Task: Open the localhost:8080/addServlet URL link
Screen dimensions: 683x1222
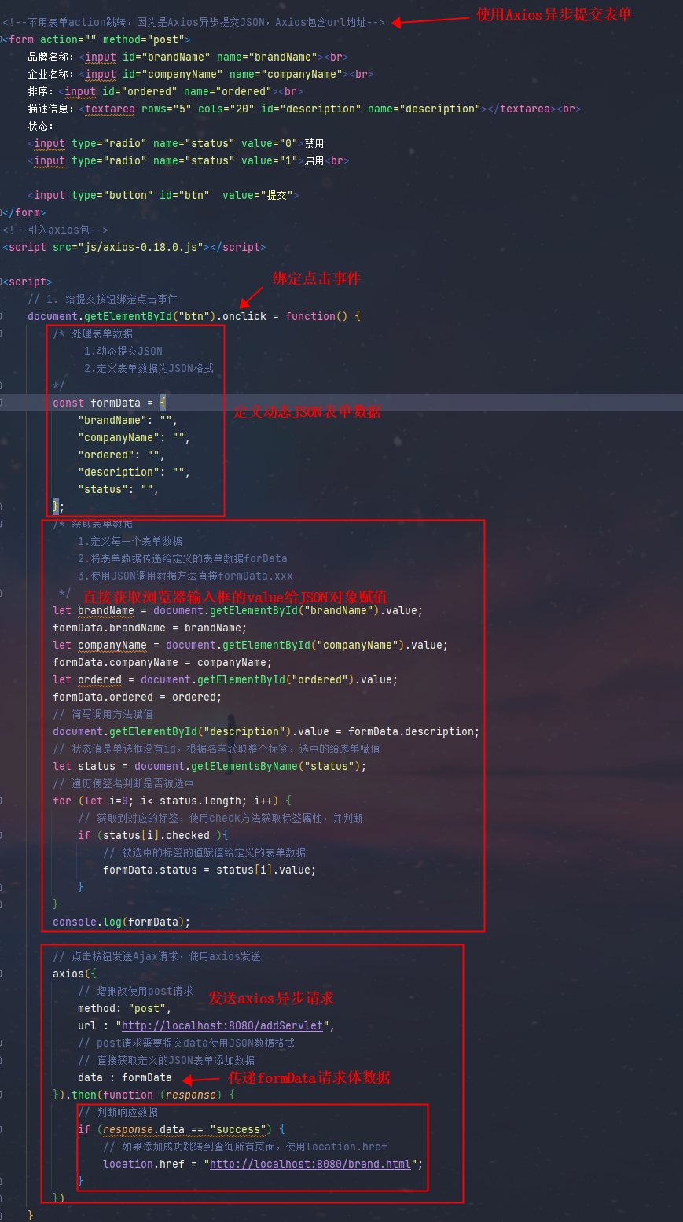Action: tap(222, 1025)
